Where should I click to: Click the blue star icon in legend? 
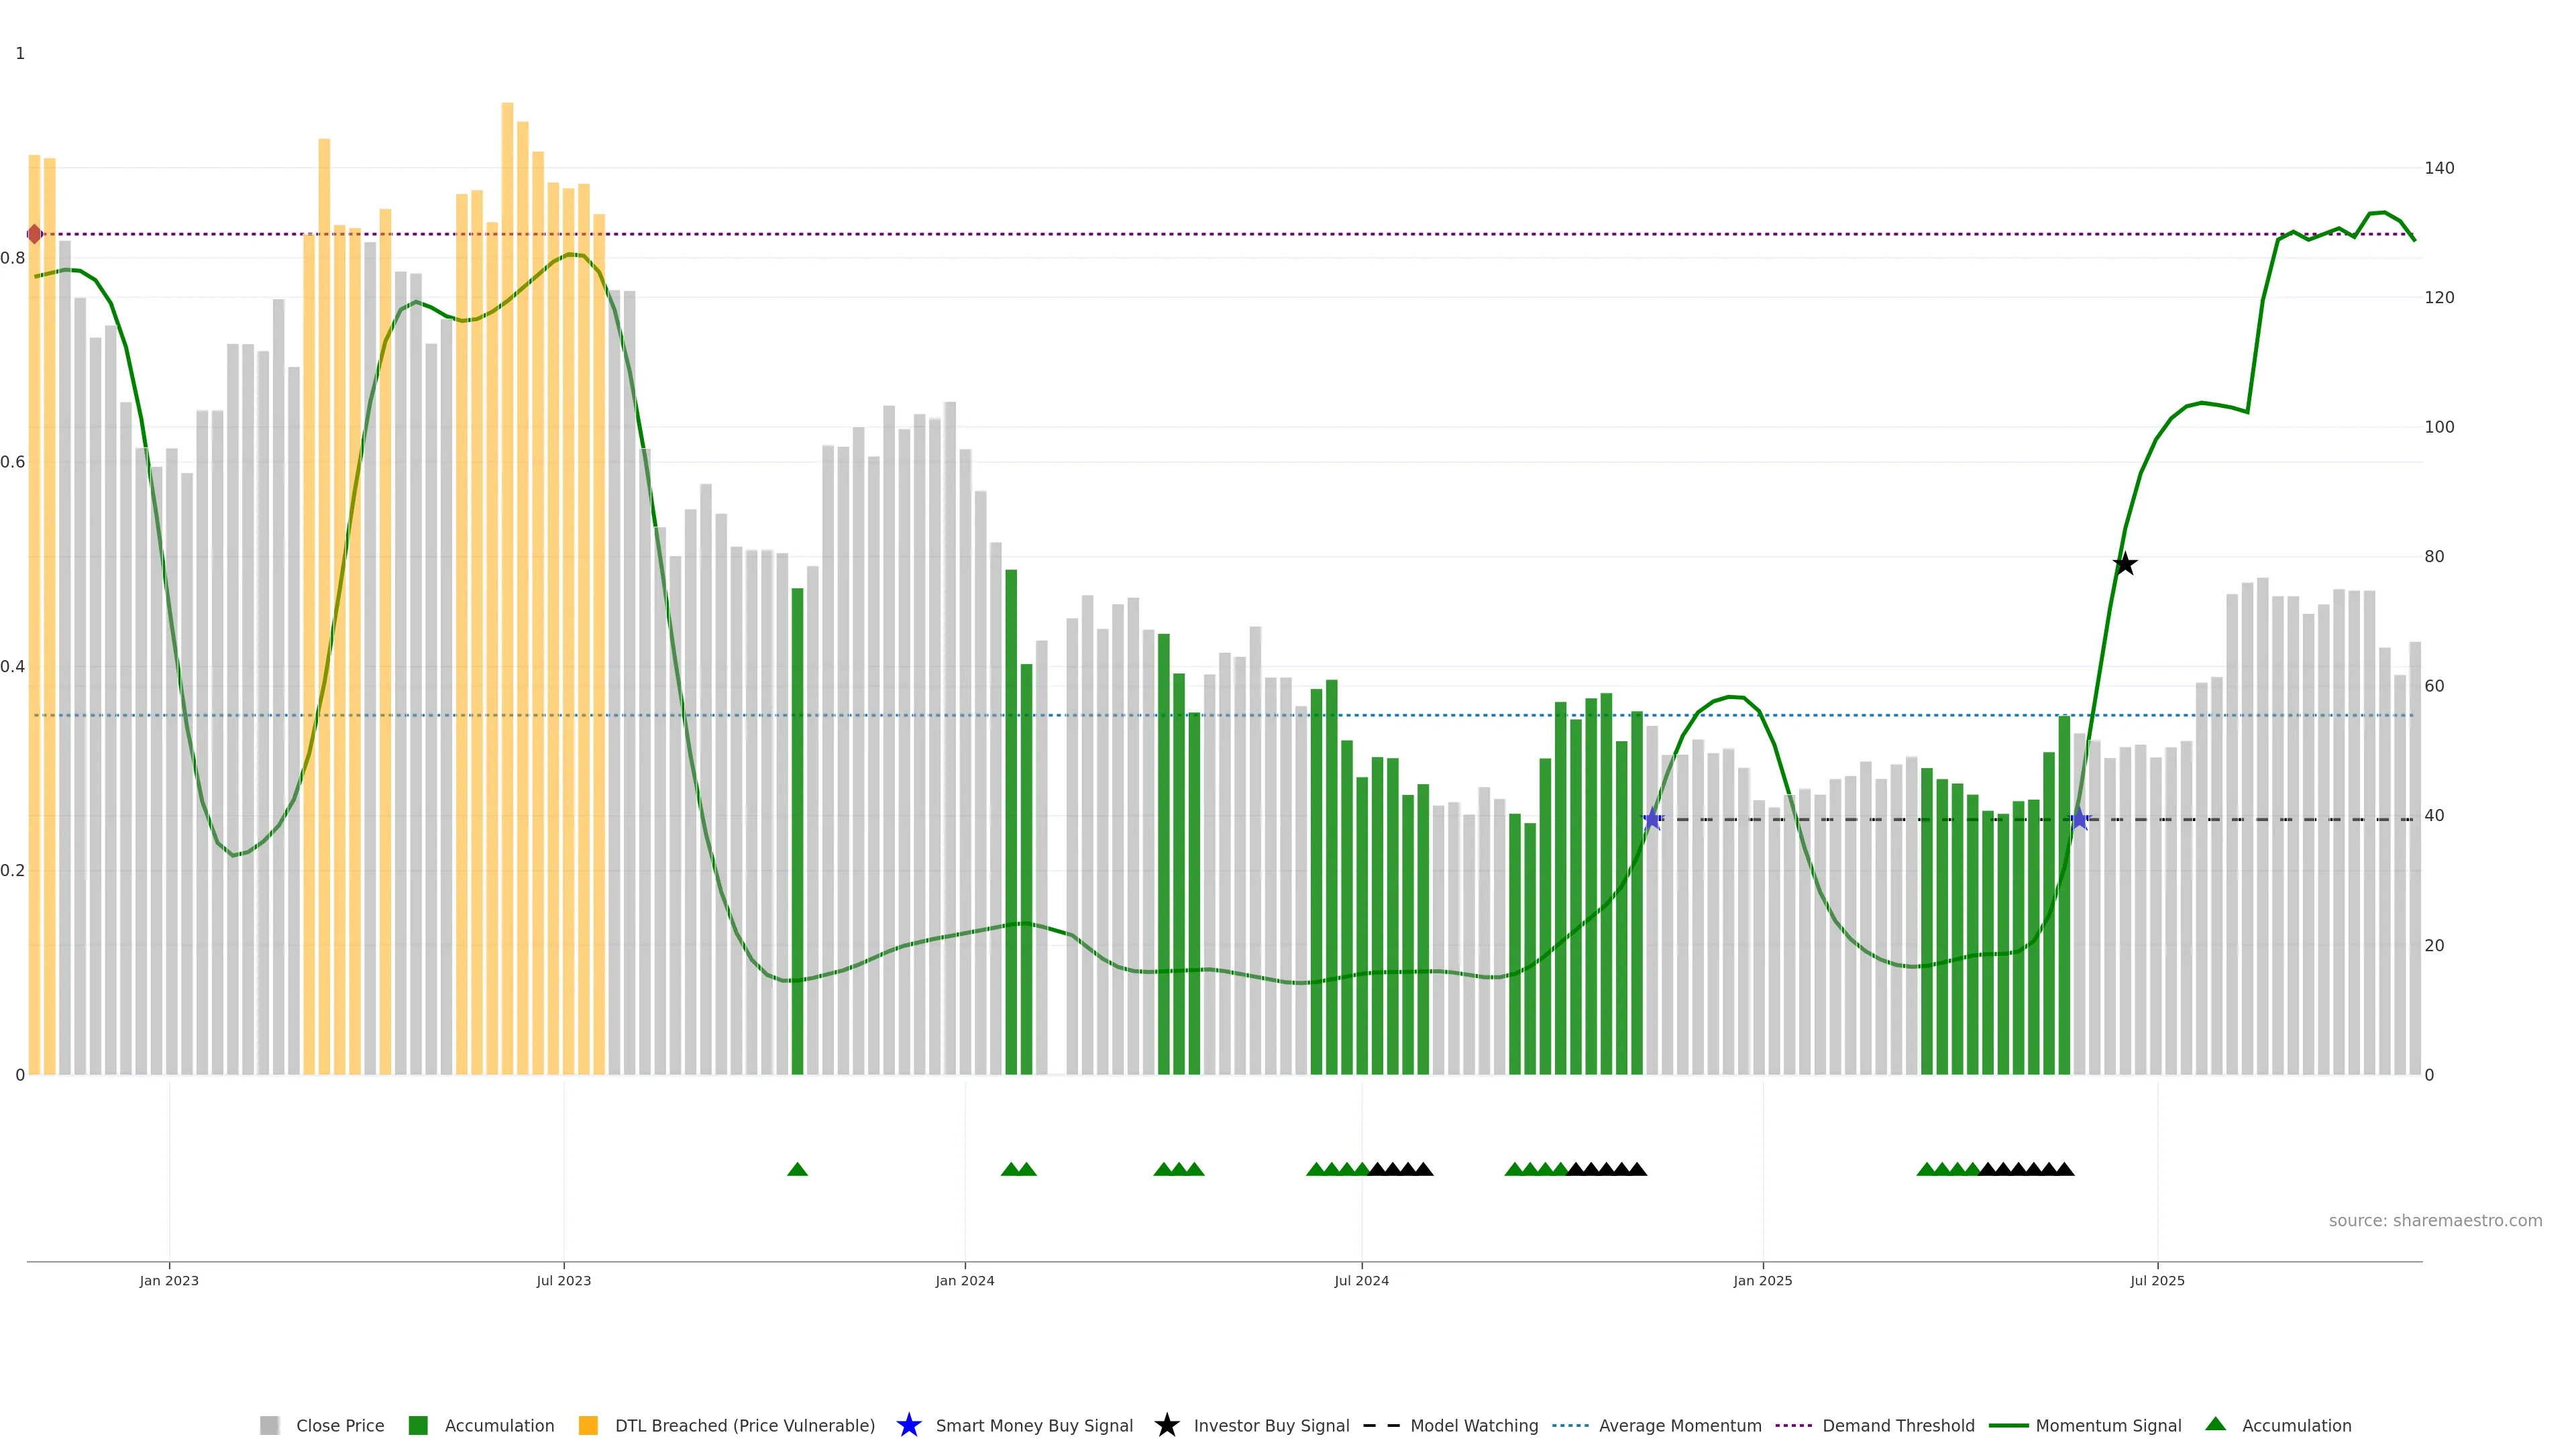click(908, 1425)
